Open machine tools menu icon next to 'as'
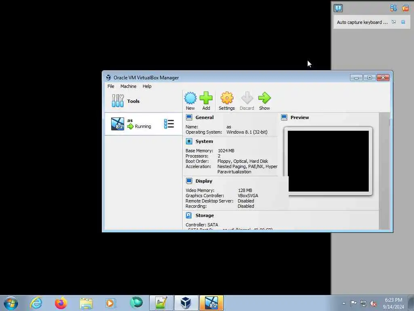The height and width of the screenshot is (311, 414). [x=169, y=124]
